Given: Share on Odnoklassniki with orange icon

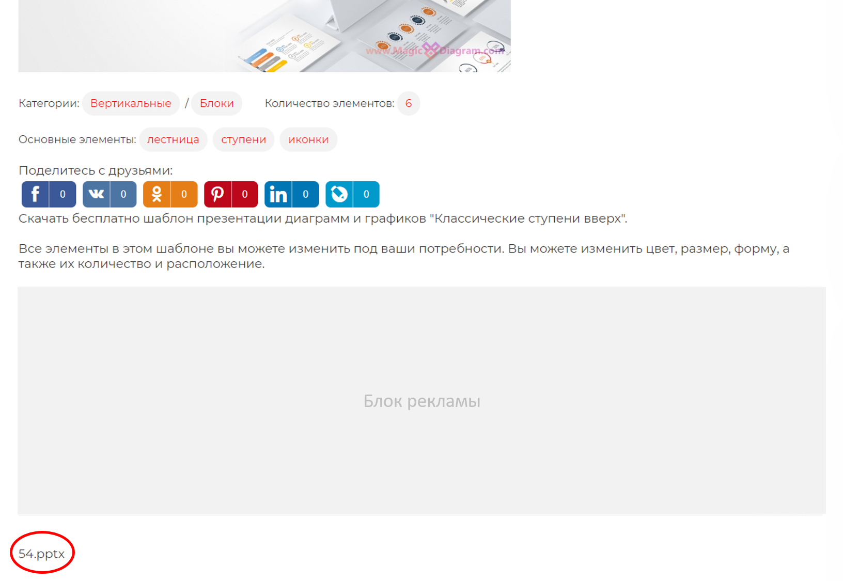Looking at the screenshot, I should point(157,194).
